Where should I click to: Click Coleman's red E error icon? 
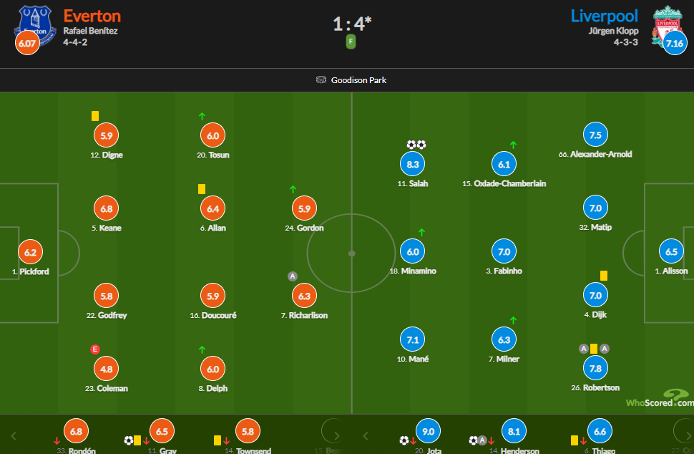coord(94,349)
